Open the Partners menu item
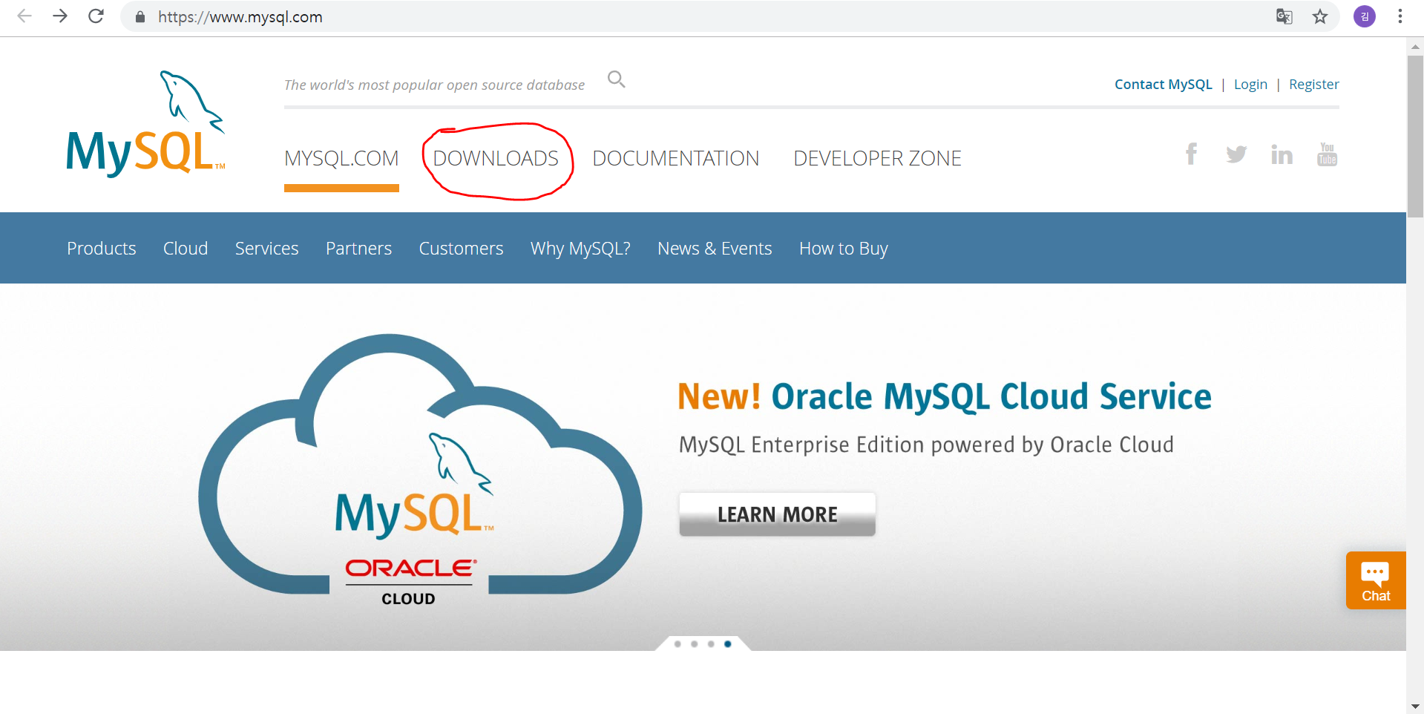 point(359,248)
